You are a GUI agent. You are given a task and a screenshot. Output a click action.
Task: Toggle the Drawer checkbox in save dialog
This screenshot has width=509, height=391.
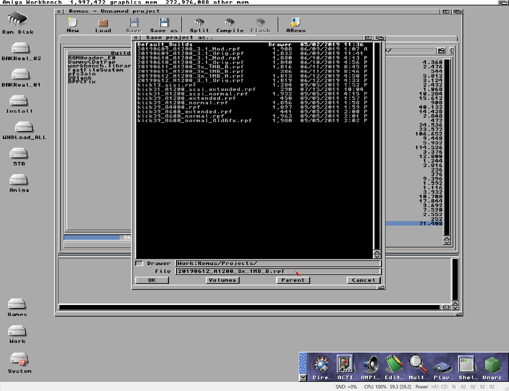139,263
